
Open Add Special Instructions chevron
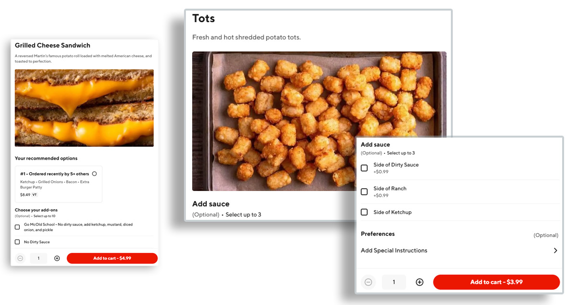click(555, 251)
